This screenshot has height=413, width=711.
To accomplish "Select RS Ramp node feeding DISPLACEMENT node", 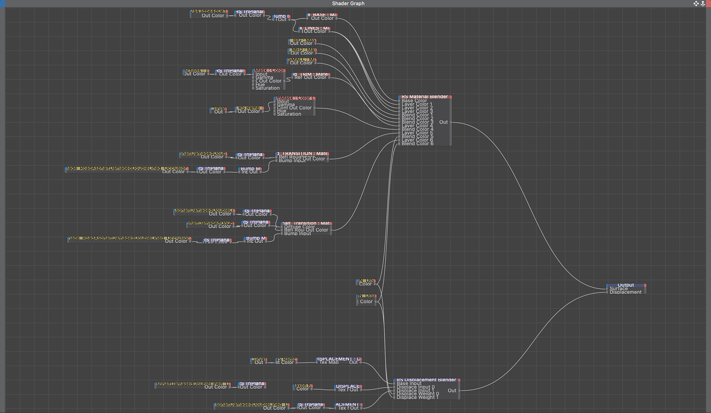I will tap(287, 361).
